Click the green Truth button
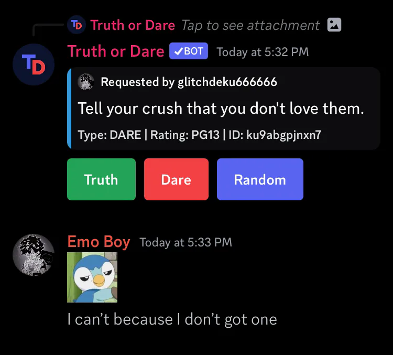 (x=101, y=179)
